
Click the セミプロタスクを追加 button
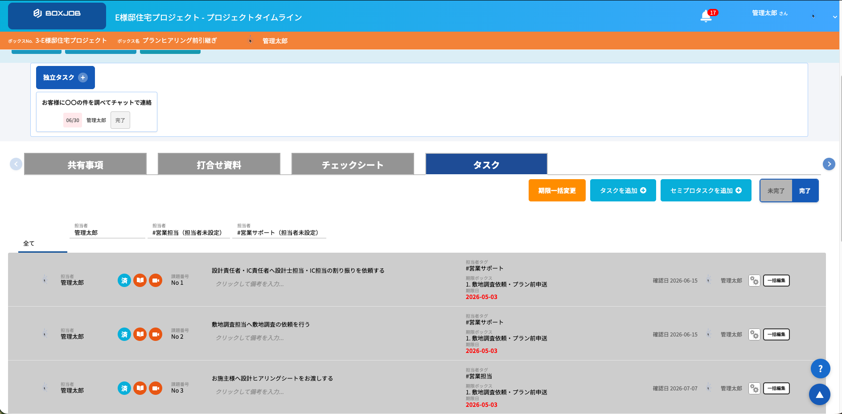706,190
